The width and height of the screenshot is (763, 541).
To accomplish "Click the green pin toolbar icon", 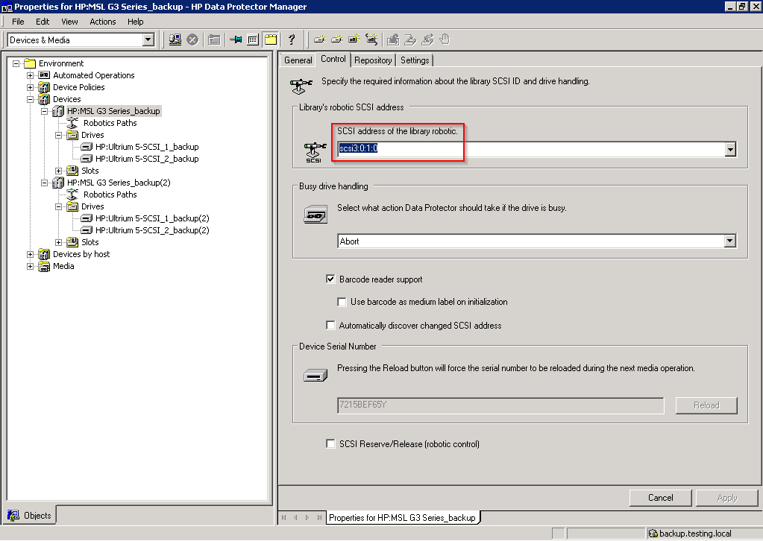I will (x=236, y=39).
